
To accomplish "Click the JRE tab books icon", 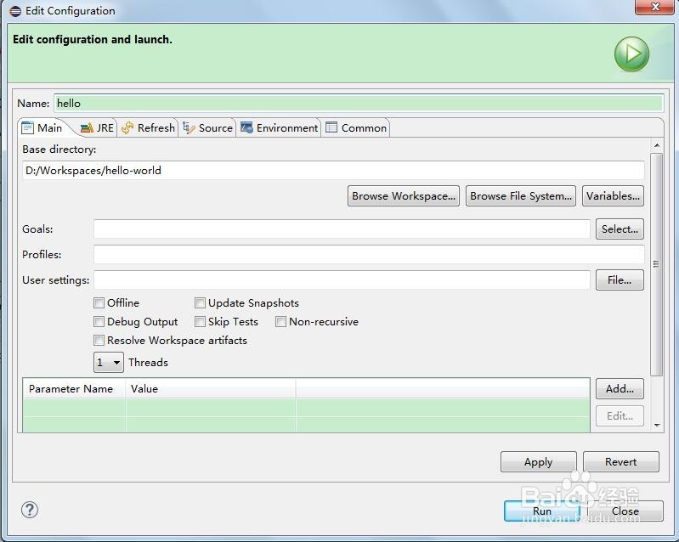I will [x=87, y=127].
